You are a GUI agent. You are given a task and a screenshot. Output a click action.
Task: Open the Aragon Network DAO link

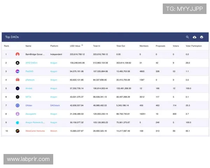[35, 122]
